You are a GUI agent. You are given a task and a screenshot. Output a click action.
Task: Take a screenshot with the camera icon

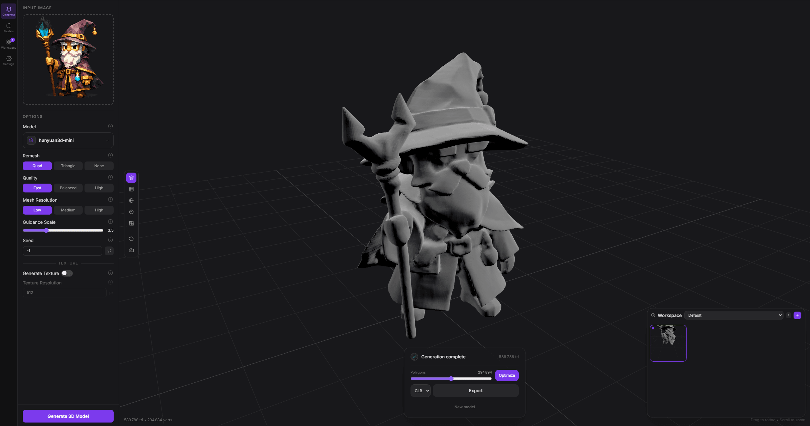click(131, 250)
